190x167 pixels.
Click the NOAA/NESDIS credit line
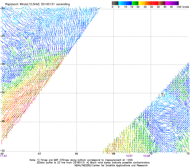[x=111, y=165]
